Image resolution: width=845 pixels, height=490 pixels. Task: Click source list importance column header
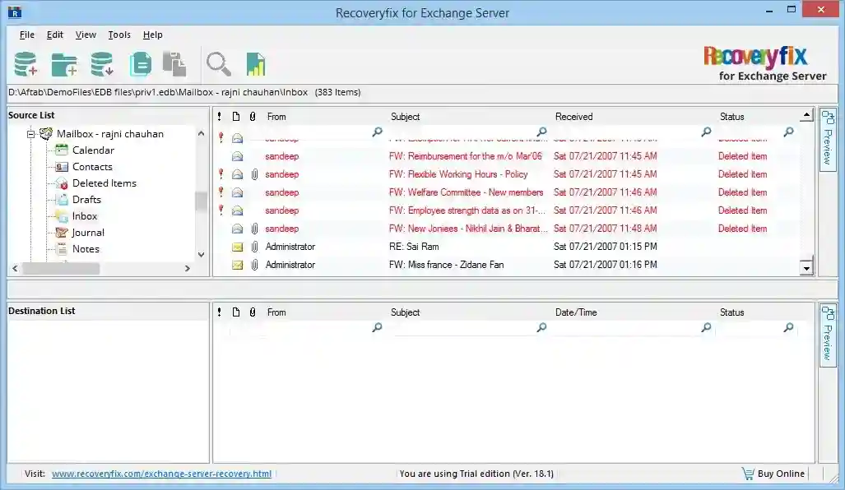pos(220,116)
